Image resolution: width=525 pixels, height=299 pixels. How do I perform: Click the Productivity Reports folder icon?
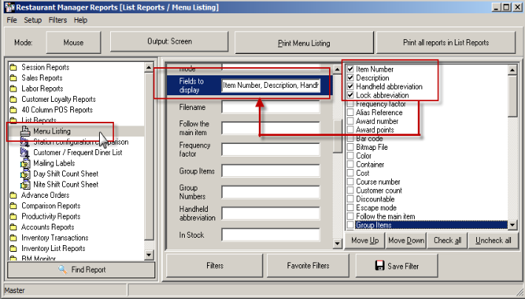click(x=13, y=217)
